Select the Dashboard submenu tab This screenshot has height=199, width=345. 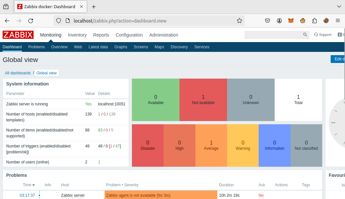pyautogui.click(x=12, y=47)
